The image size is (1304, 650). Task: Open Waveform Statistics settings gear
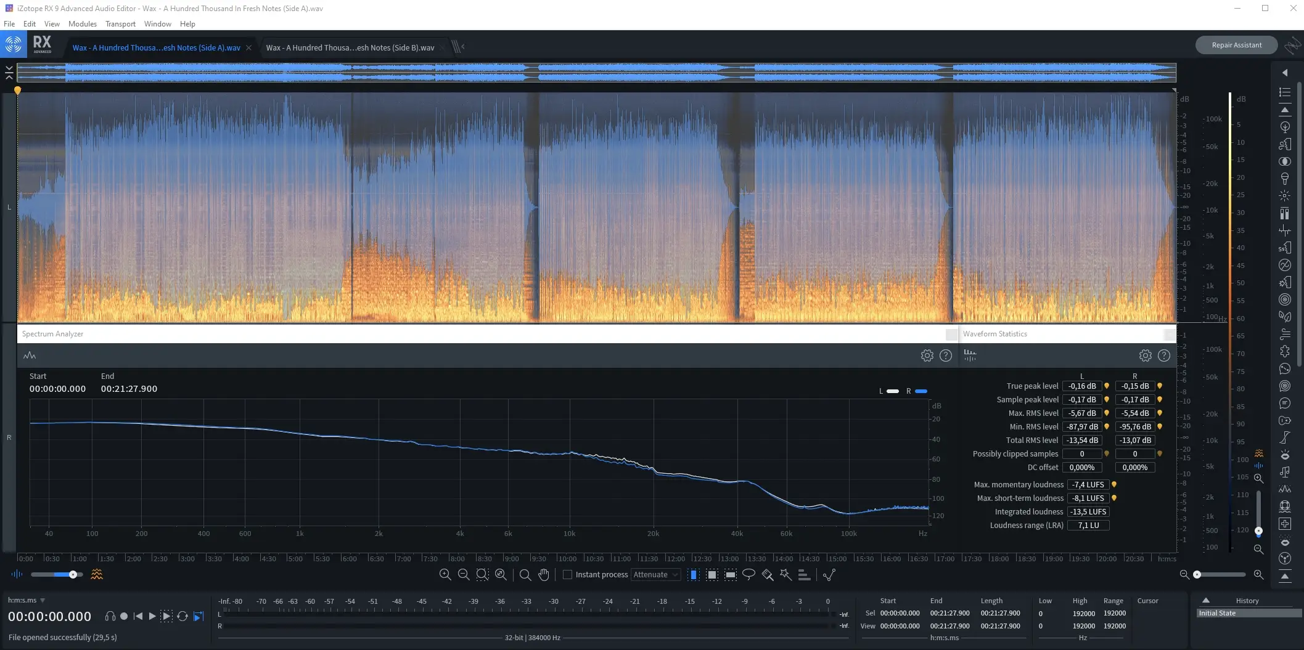coord(1145,355)
